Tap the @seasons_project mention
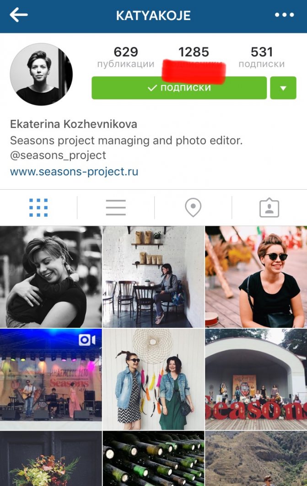The height and width of the screenshot is (486, 307). tap(58, 155)
